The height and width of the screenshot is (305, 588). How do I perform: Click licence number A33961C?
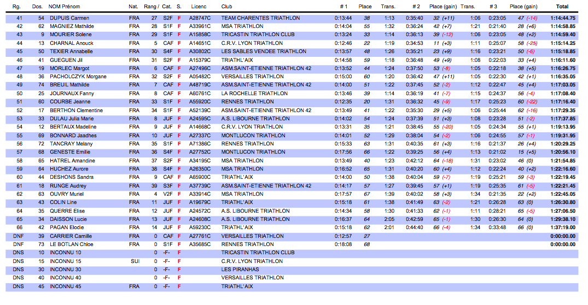200,26
